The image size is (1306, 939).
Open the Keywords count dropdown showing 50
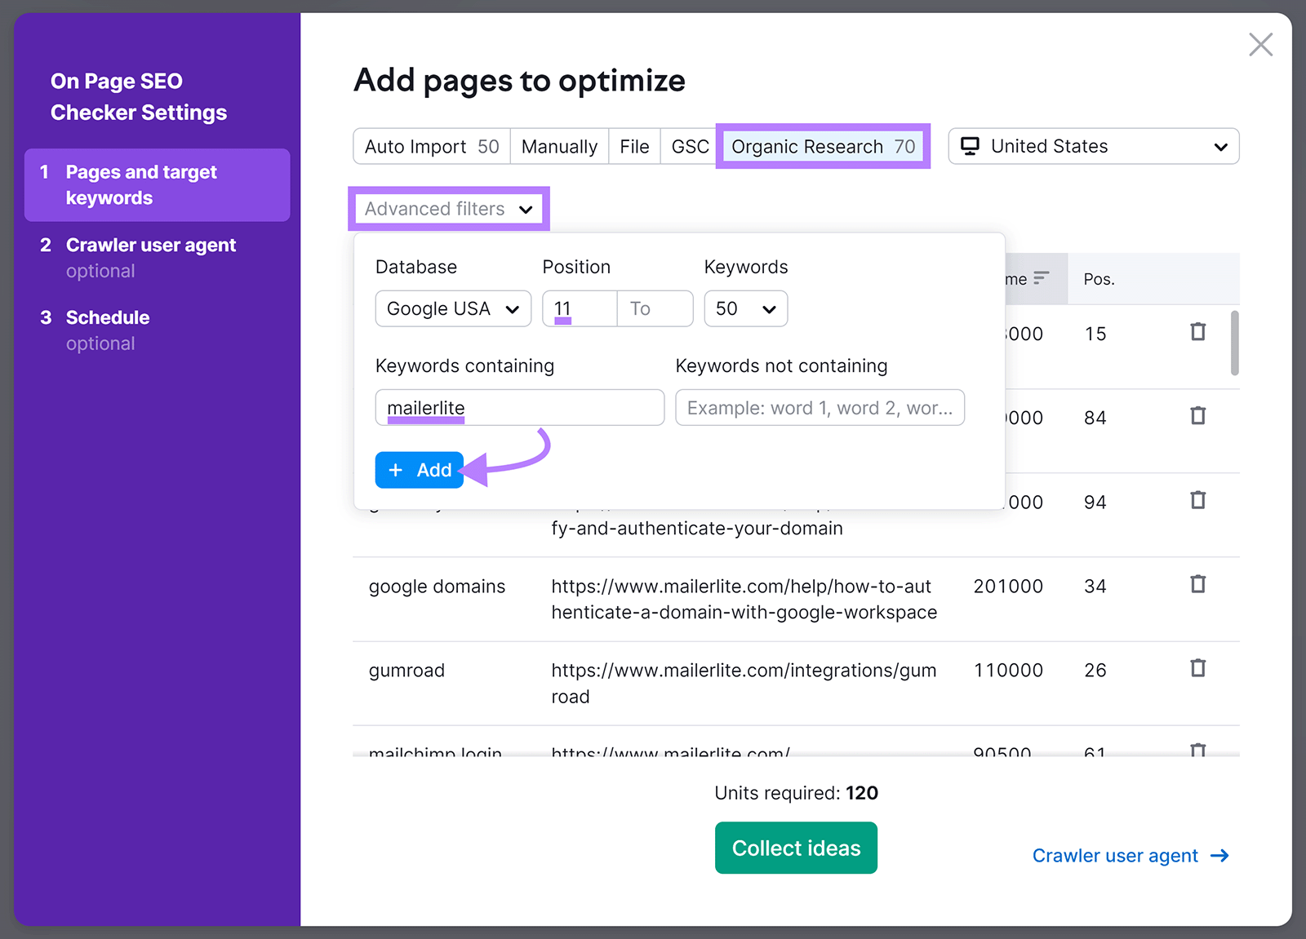coord(744,308)
